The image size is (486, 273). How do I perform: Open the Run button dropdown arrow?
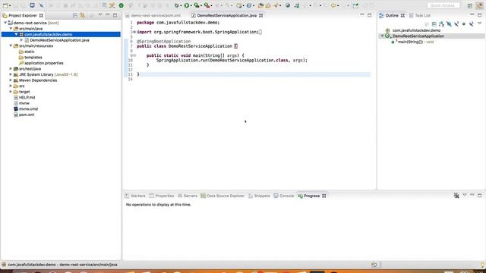coord(191,5)
